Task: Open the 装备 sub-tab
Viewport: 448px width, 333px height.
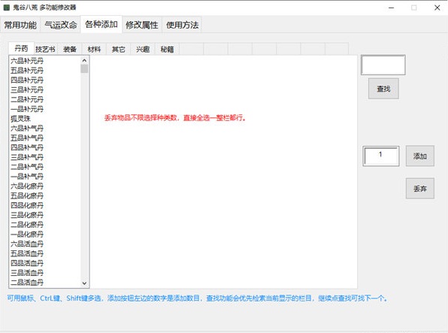Action: tap(70, 49)
